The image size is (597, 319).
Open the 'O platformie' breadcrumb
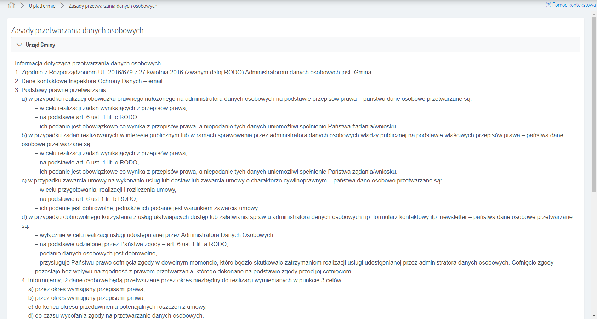42,6
